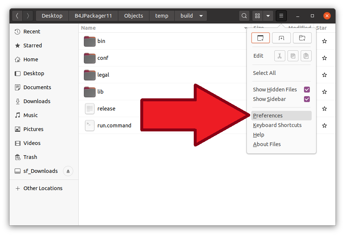The image size is (345, 236).
Task: Star the legal folder
Action: pos(324,75)
